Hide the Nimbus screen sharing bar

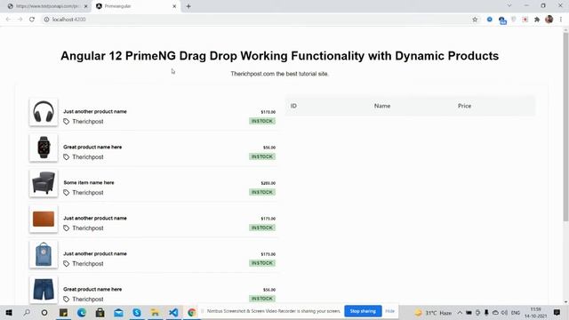point(389,311)
